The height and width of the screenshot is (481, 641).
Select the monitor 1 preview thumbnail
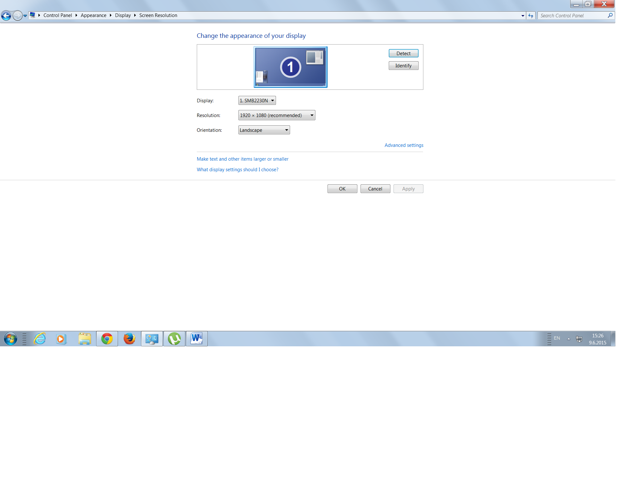290,67
